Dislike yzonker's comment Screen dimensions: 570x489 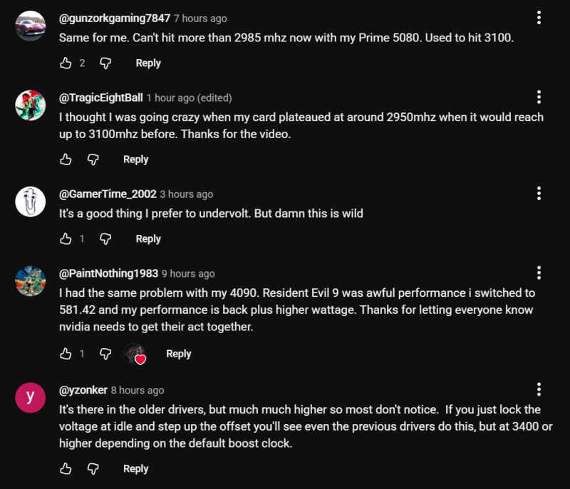[93, 469]
